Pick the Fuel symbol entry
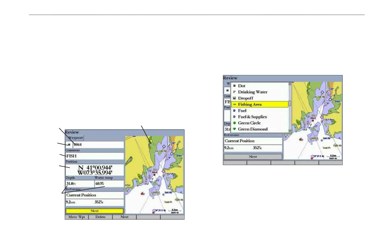 [260, 111]
